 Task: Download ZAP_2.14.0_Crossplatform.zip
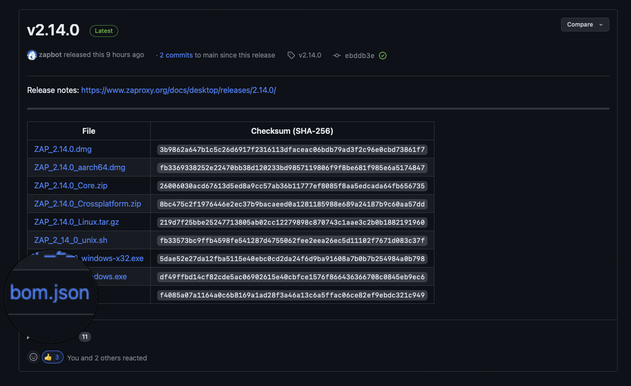click(88, 204)
